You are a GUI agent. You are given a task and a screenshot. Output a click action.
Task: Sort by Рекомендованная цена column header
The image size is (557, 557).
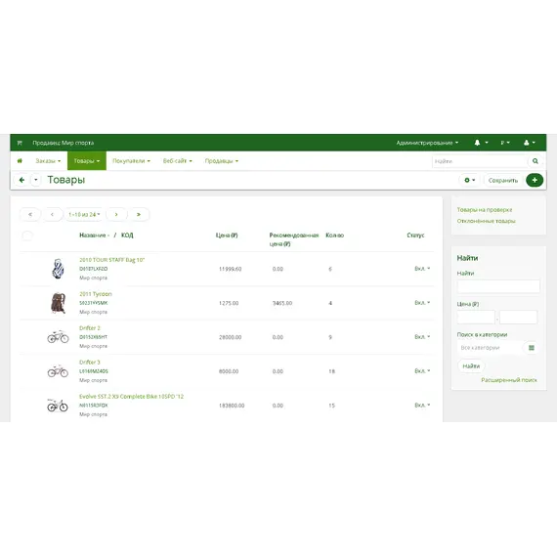click(294, 239)
